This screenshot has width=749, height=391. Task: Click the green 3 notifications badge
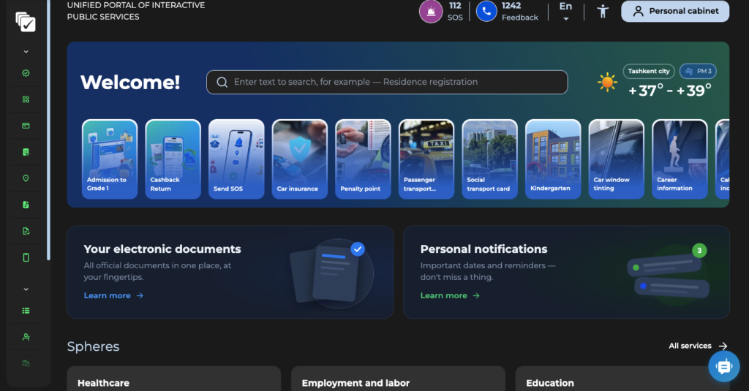coord(699,251)
